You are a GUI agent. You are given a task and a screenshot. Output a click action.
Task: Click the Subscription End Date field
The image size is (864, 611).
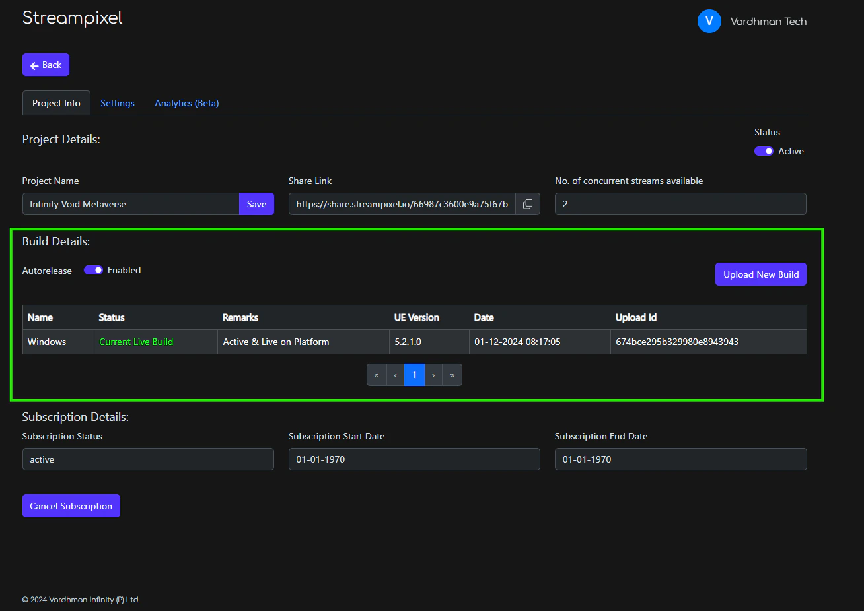coord(680,459)
